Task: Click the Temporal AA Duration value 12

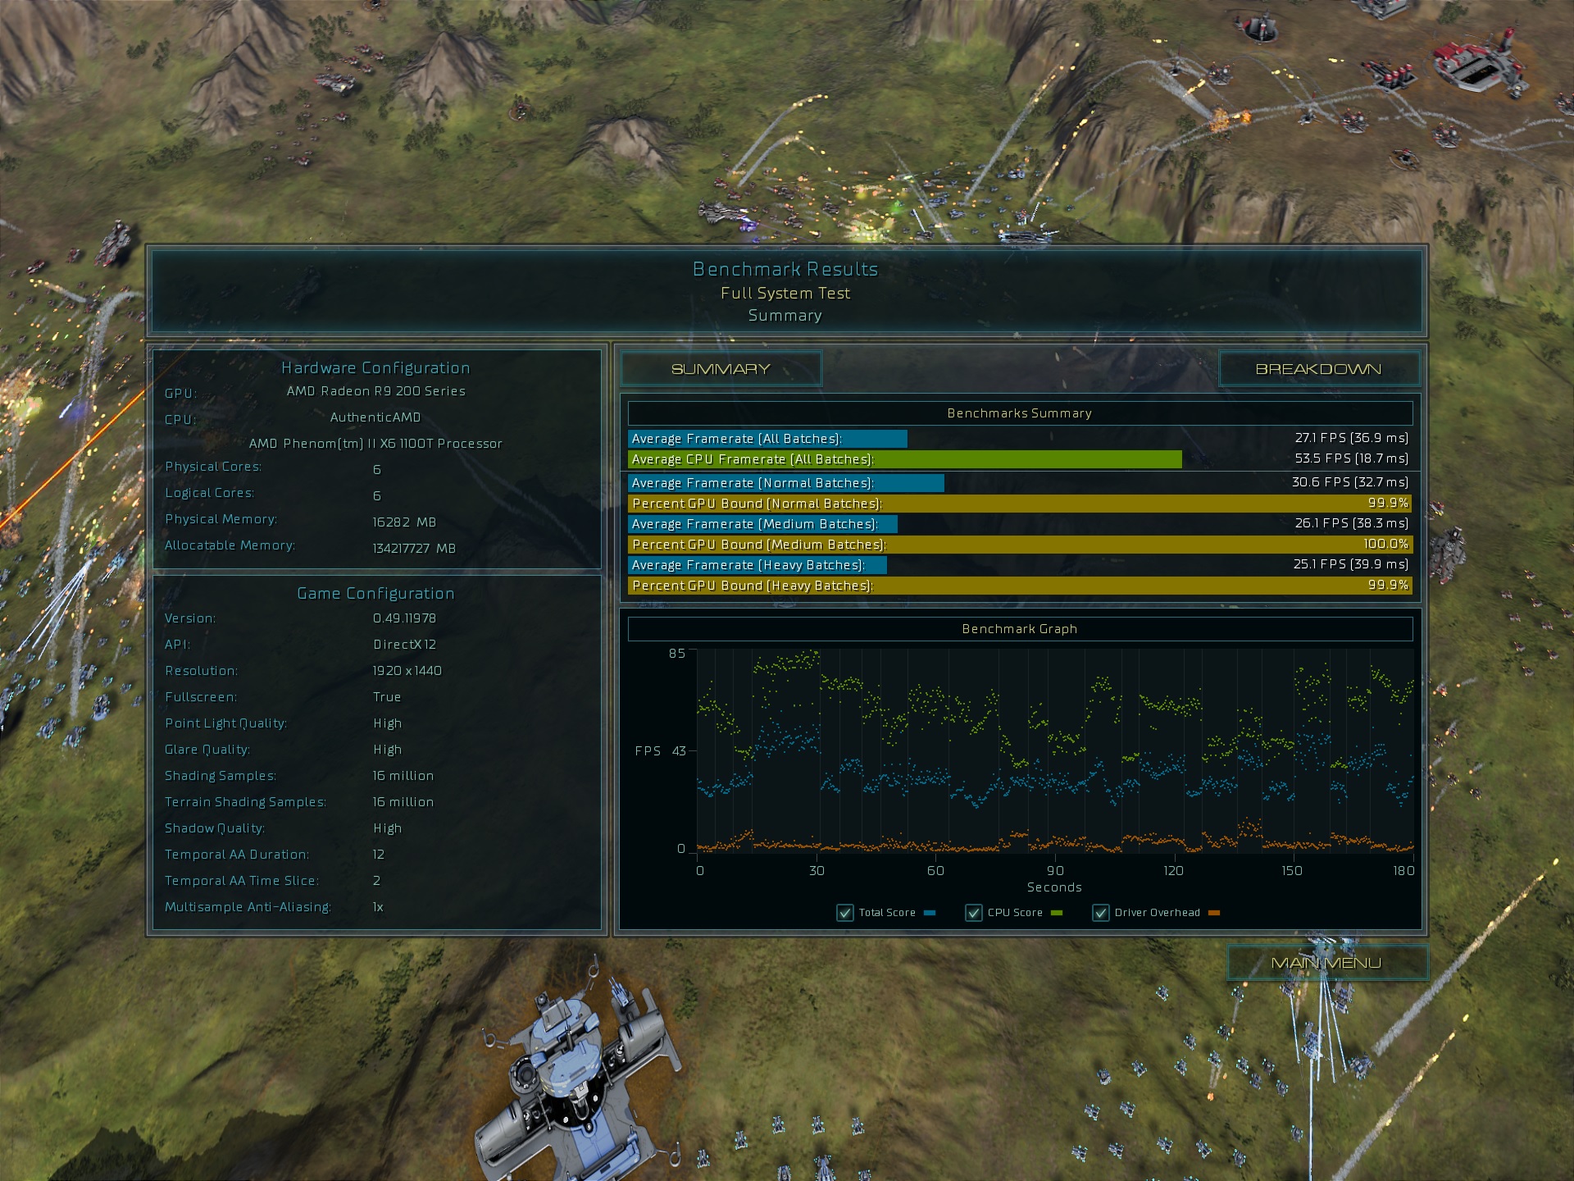Action: (378, 855)
